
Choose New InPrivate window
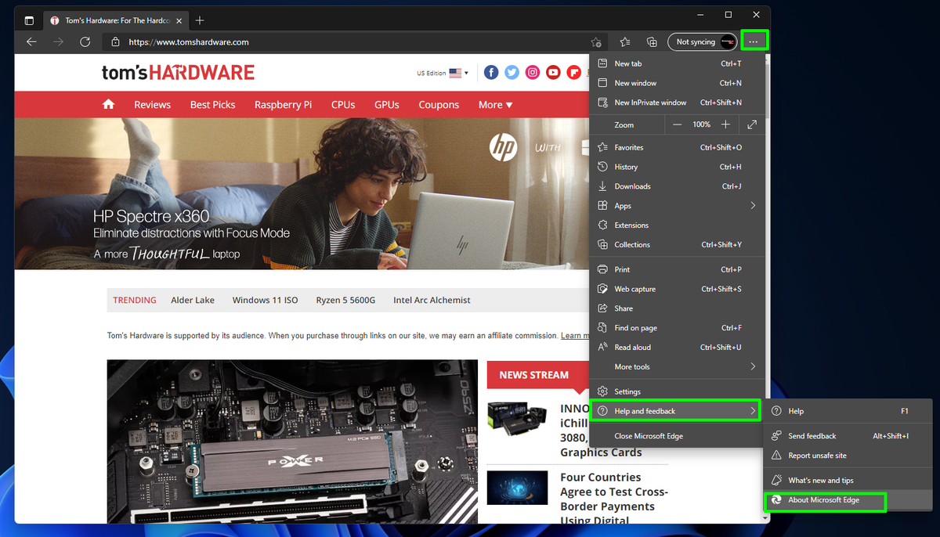pos(650,103)
